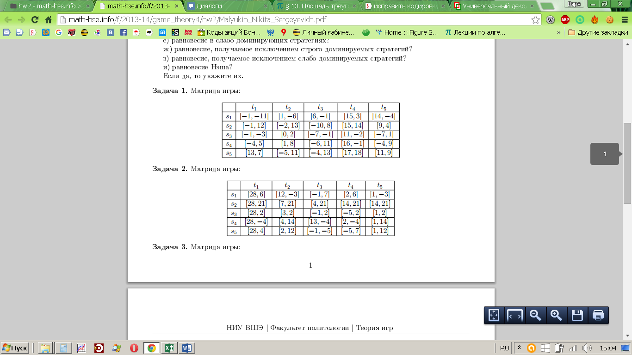Switch the RU keyboard language indicator
The image size is (632, 355).
505,348
